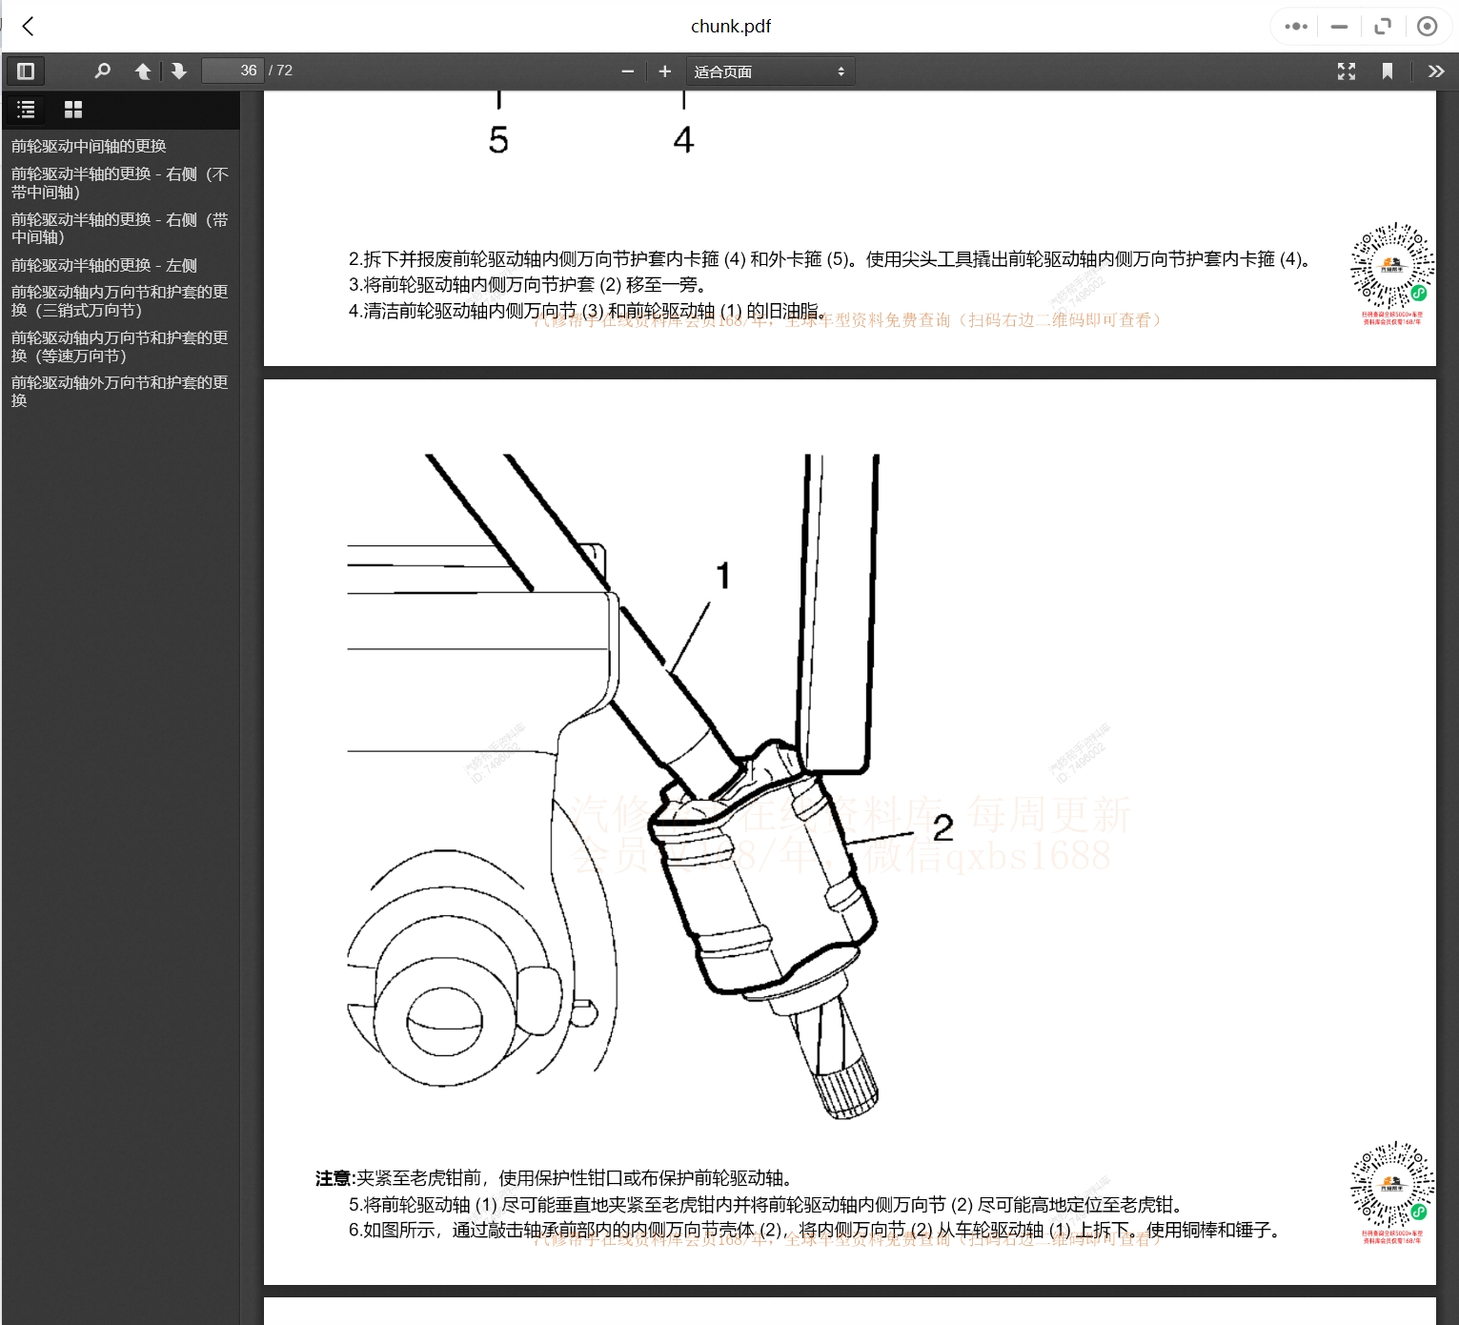
Task: Toggle the sidebar panel button
Action: pyautogui.click(x=26, y=71)
